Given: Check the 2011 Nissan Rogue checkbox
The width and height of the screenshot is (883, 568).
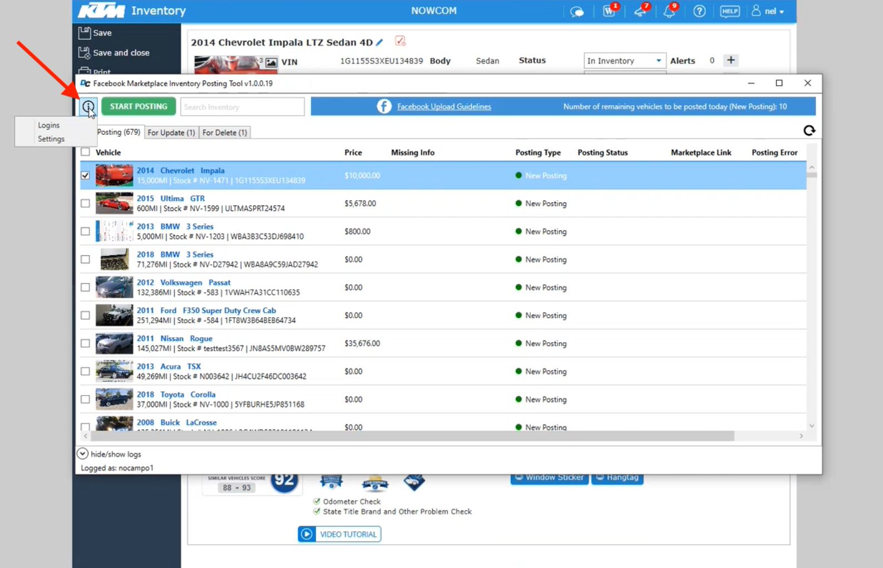Looking at the screenshot, I should [85, 343].
